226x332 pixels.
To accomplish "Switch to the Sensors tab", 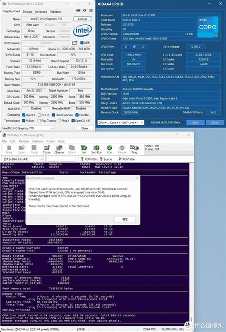I will point(27,11).
